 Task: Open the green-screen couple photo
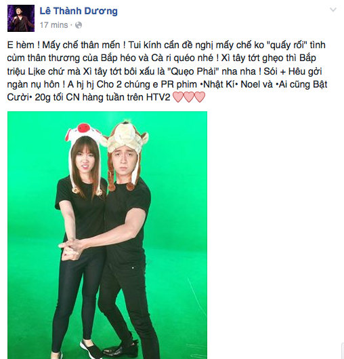click(x=108, y=235)
